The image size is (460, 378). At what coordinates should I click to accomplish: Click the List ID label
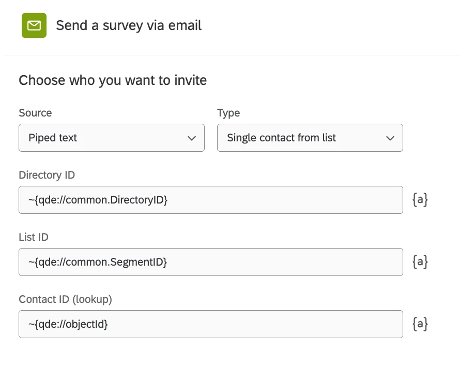point(33,237)
